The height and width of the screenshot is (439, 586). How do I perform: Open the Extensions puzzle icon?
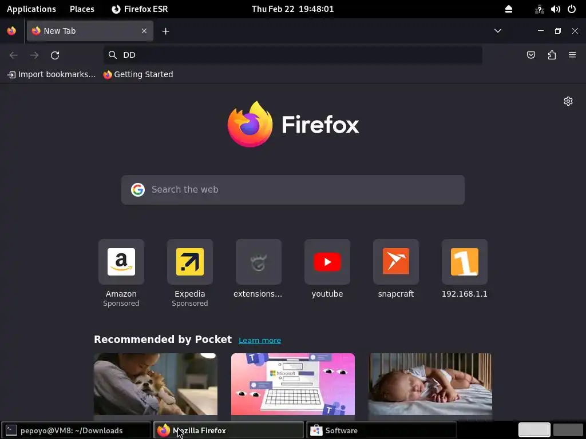552,55
